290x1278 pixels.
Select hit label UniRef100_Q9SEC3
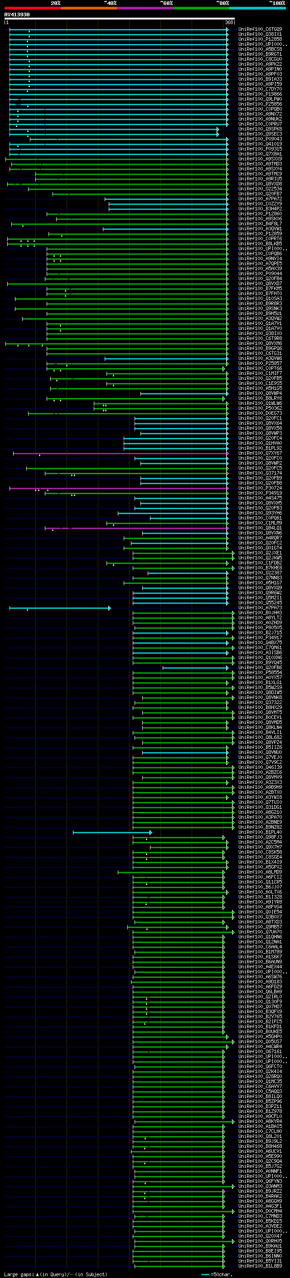coord(260,134)
